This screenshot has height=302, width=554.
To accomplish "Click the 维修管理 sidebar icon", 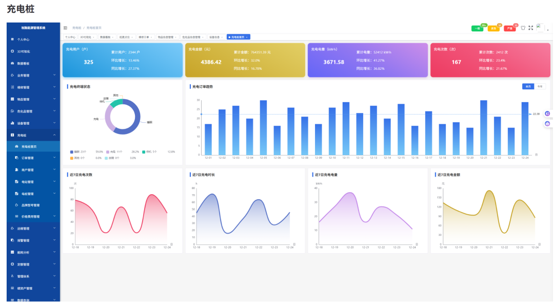I will point(12,87).
